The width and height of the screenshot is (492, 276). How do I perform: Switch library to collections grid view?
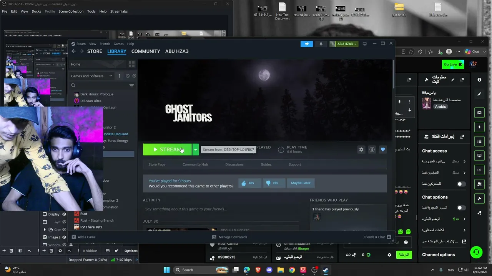(131, 64)
